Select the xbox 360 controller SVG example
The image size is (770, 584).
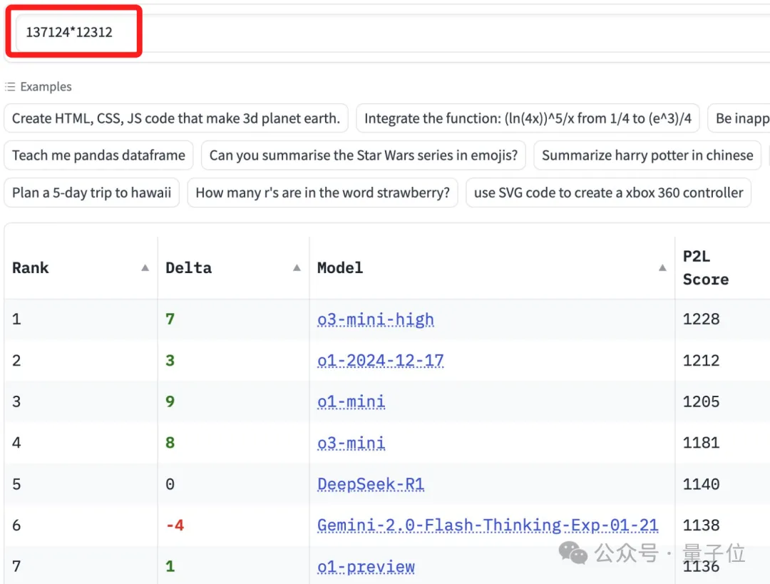pyautogui.click(x=608, y=193)
